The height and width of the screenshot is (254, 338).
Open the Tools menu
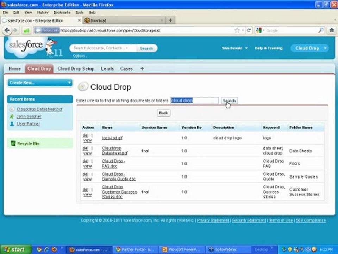pos(80,13)
